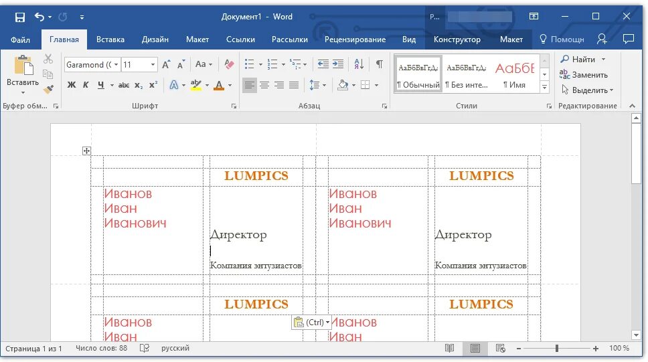Image resolution: width=648 pixels, height=362 pixels.
Task: Click Заменить to replace text
Action: (x=584, y=75)
